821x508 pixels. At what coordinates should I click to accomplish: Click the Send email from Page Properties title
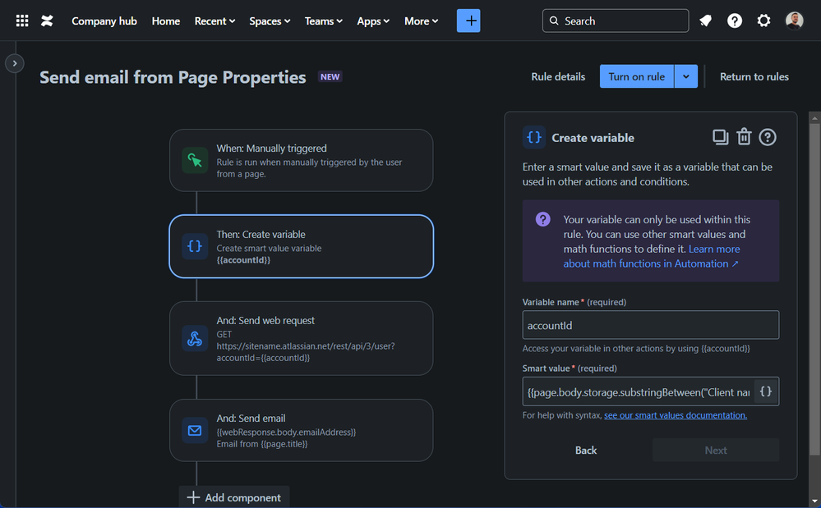pyautogui.click(x=173, y=77)
